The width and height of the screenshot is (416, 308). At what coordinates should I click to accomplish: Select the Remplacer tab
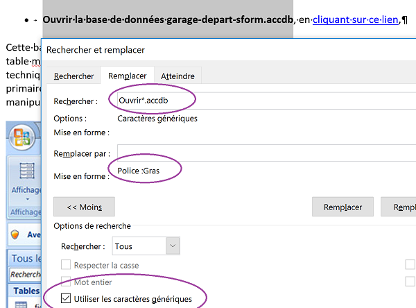coord(128,76)
